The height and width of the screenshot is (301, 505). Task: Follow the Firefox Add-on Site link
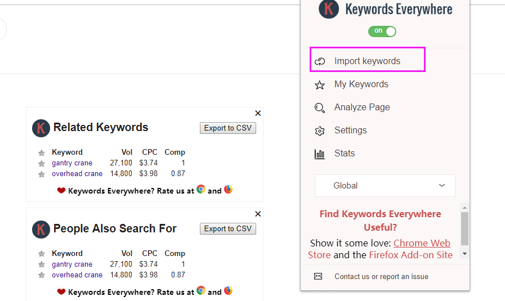pos(410,255)
